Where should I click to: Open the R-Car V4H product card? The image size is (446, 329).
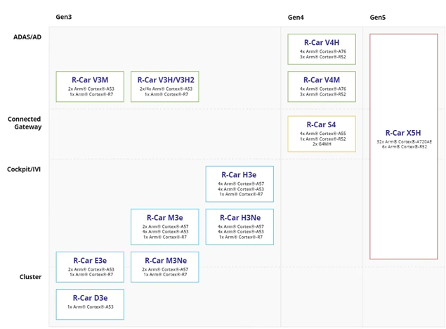tap(322, 49)
